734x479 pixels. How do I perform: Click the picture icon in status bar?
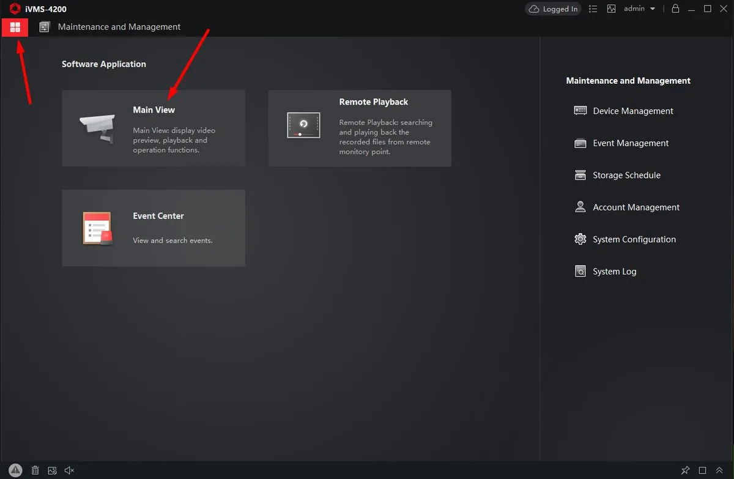coord(52,470)
